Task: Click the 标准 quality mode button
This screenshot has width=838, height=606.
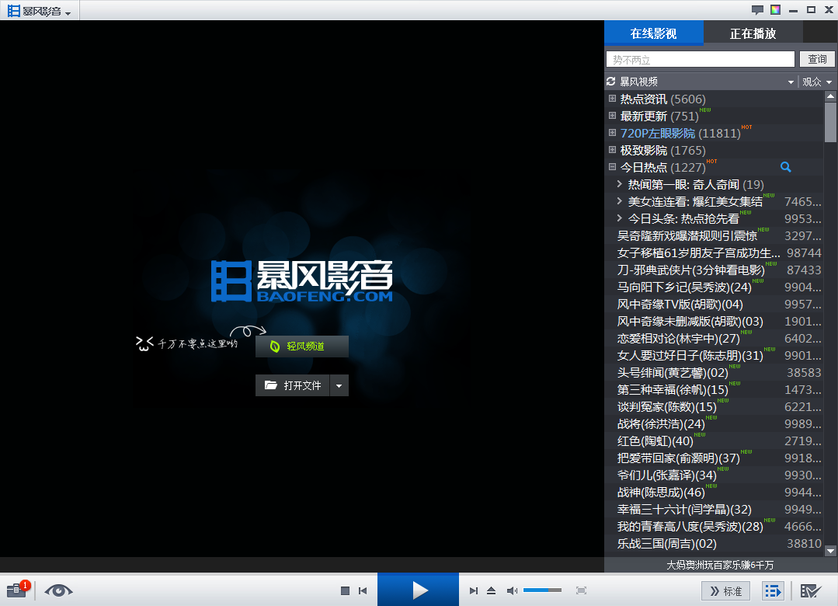Action: point(725,591)
